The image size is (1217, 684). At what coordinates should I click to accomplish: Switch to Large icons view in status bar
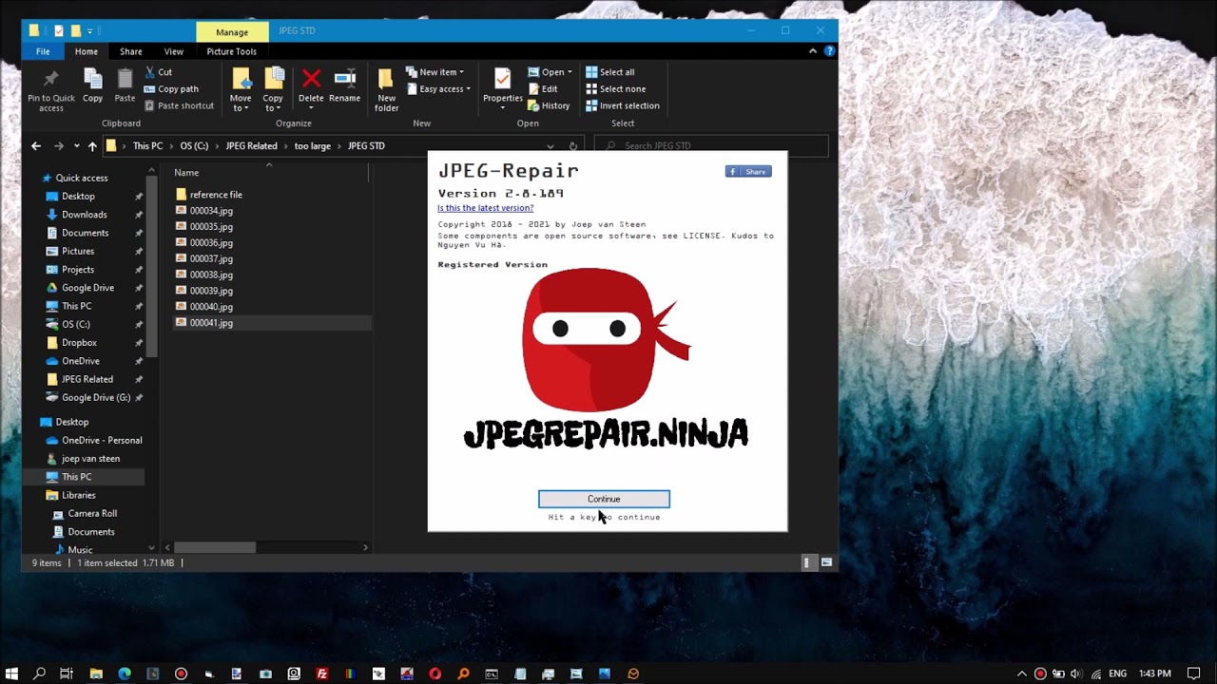point(826,562)
